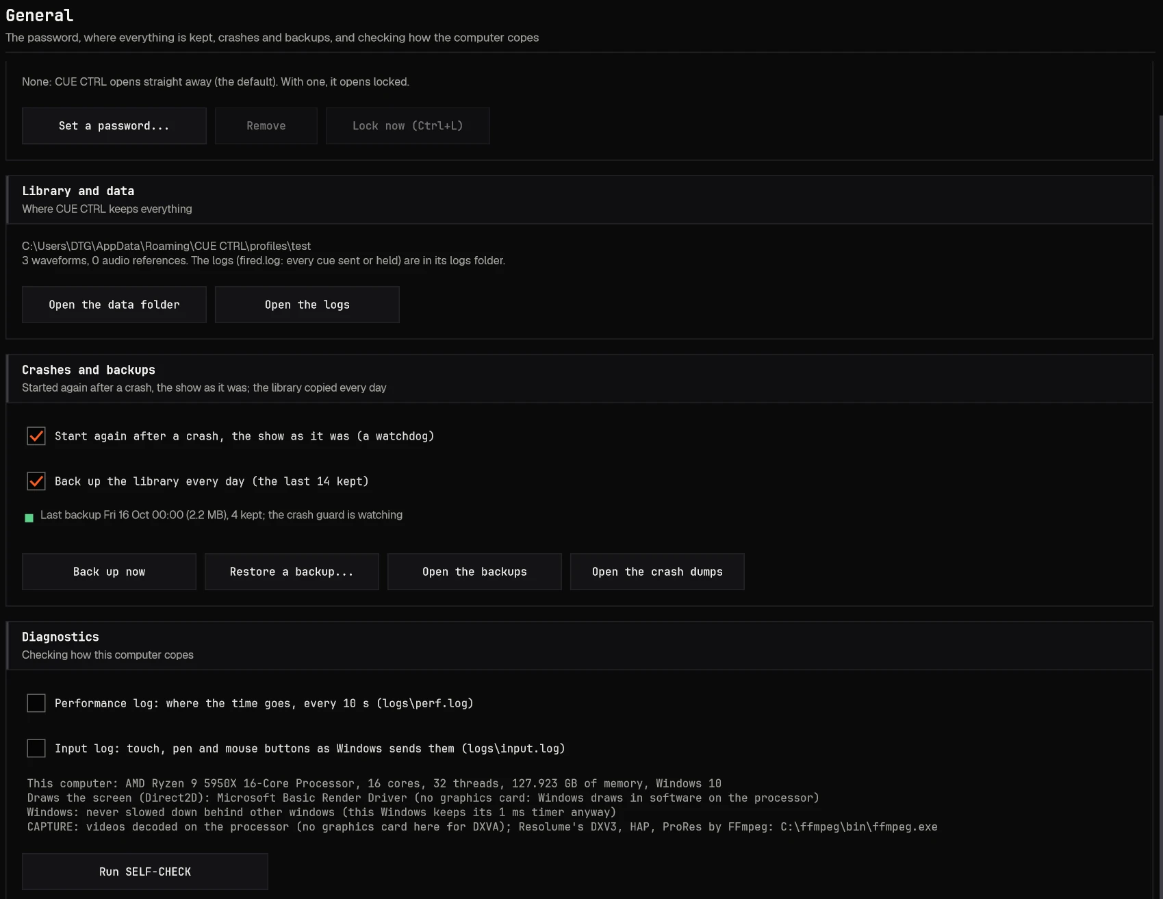
Task: Click the Set a password... button
Action: click(x=114, y=126)
